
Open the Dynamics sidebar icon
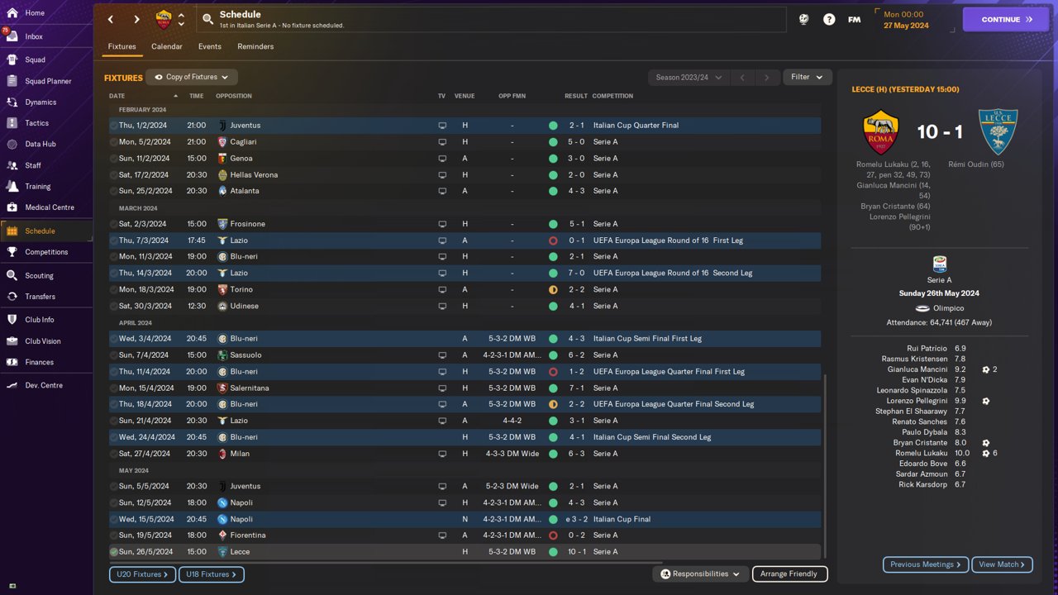click(x=12, y=102)
